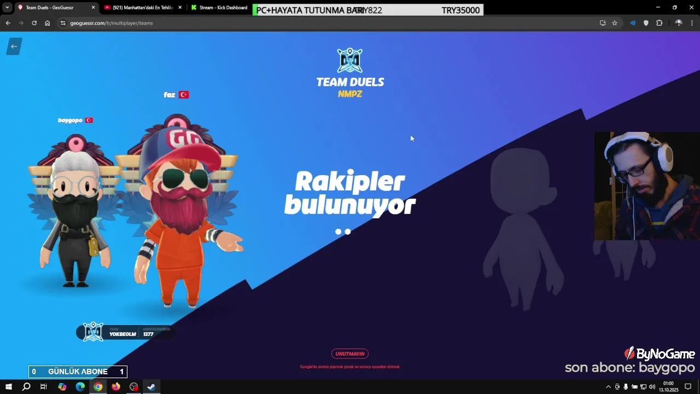Click the microphone tray icon
The image size is (700, 394).
tap(626, 387)
